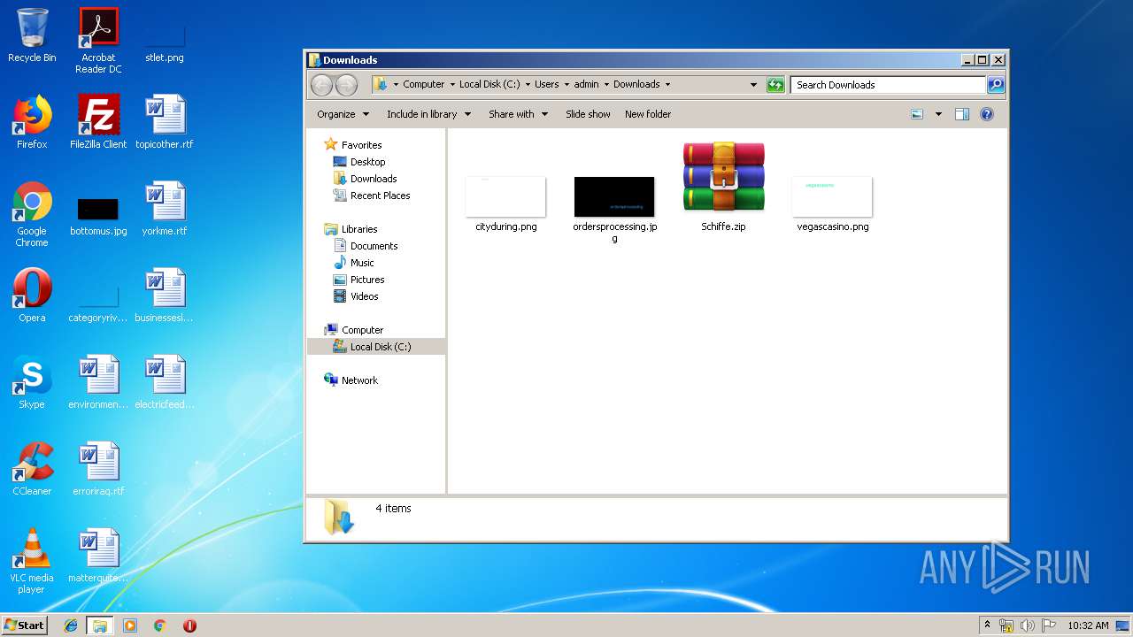Select Network in the navigation pane

click(359, 380)
